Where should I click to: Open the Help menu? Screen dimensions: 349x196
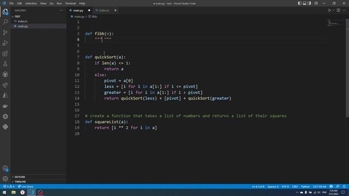pos(82,3)
